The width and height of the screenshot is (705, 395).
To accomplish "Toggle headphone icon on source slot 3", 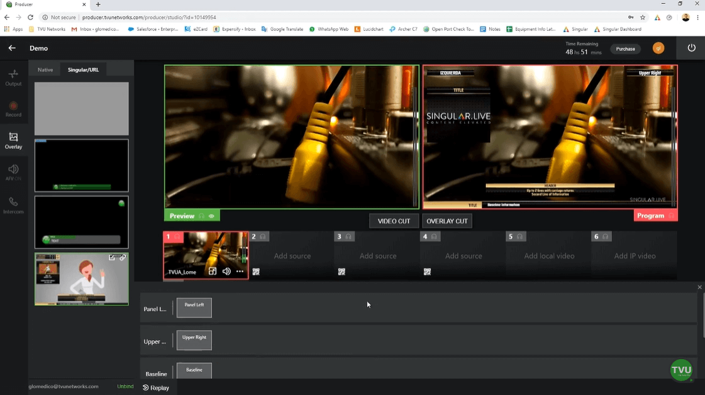I will [x=348, y=236].
